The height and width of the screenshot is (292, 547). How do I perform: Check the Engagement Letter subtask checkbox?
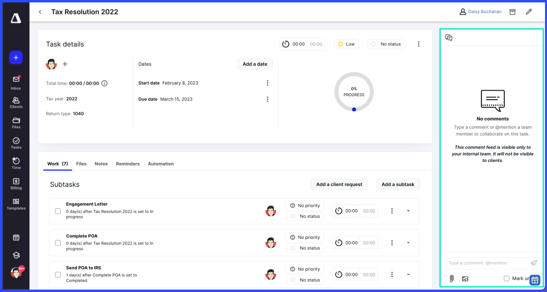(x=58, y=211)
